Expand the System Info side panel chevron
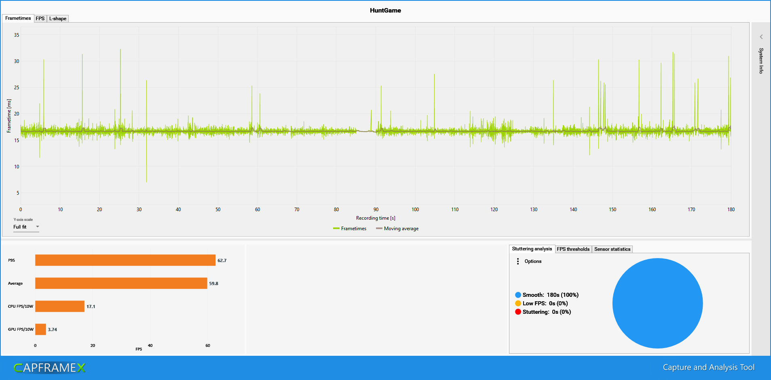771x380 pixels. click(761, 37)
